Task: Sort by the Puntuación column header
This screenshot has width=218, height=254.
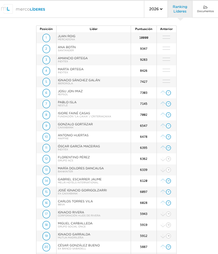Action: click(x=144, y=29)
